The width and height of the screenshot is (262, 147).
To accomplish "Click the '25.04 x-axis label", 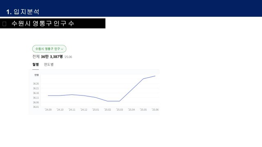I will pos(131,110).
